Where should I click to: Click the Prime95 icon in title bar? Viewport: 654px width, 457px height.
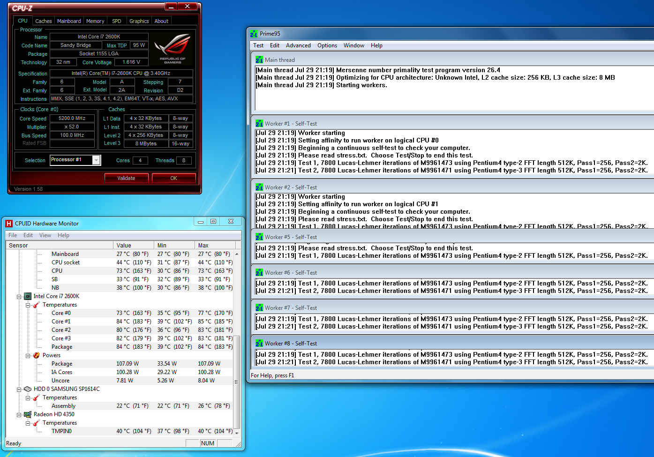254,34
